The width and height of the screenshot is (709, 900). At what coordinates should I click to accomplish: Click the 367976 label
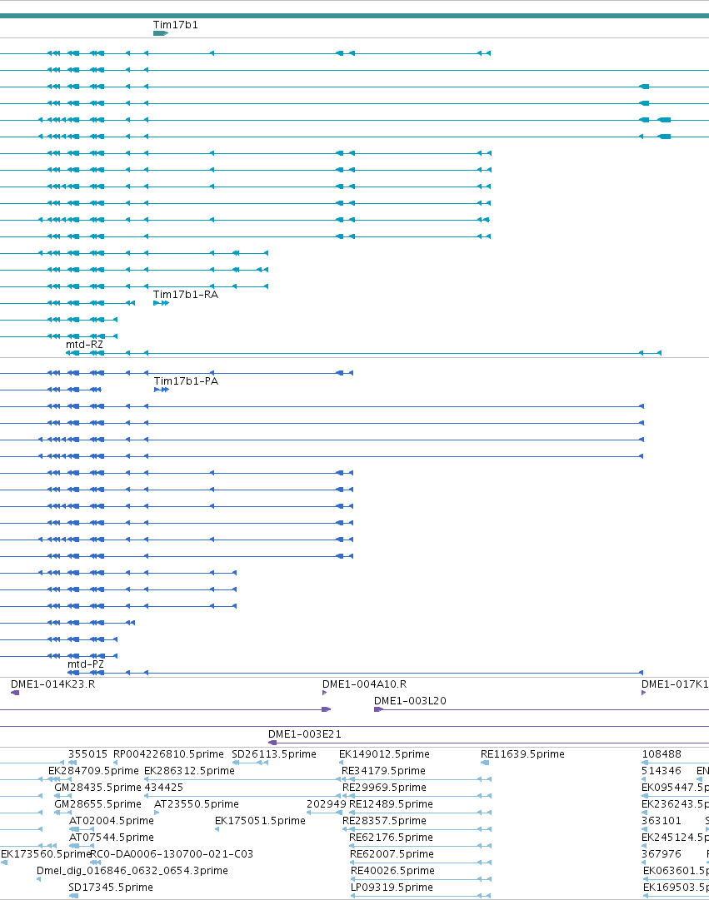pos(662,854)
